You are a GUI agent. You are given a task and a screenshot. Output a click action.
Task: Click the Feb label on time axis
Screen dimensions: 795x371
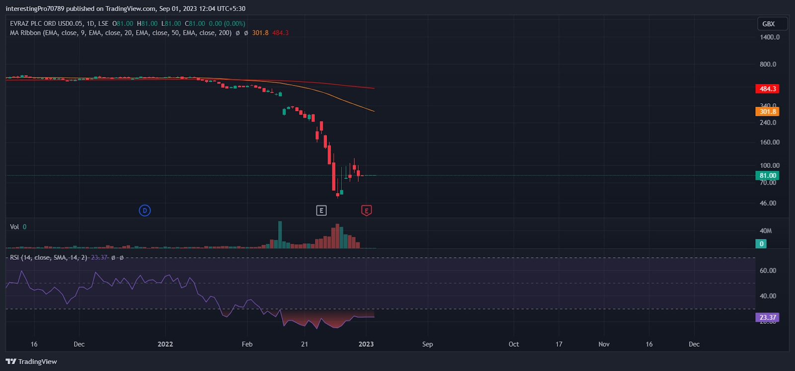247,344
